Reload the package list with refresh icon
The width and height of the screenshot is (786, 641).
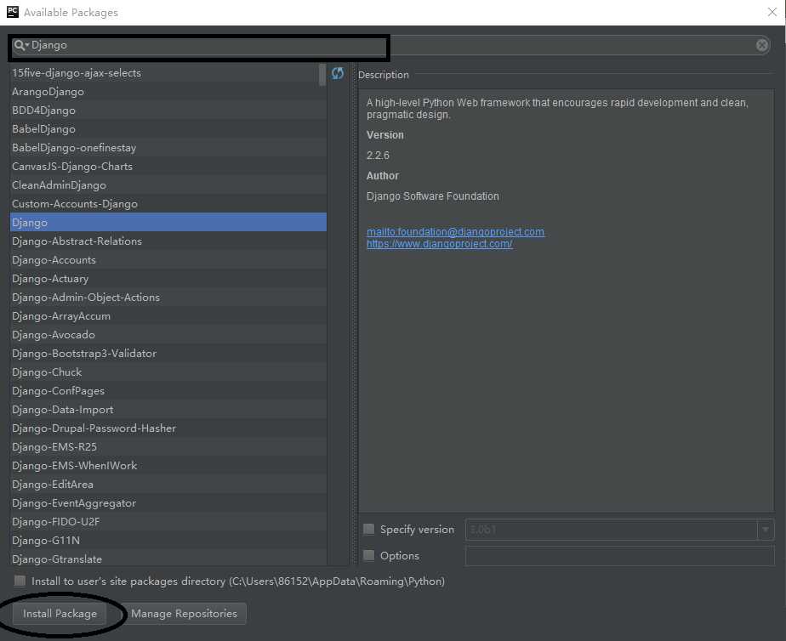pyautogui.click(x=338, y=74)
